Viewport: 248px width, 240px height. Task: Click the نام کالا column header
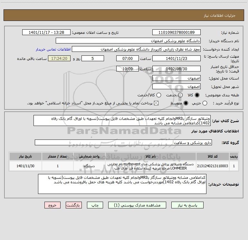click(151, 156)
